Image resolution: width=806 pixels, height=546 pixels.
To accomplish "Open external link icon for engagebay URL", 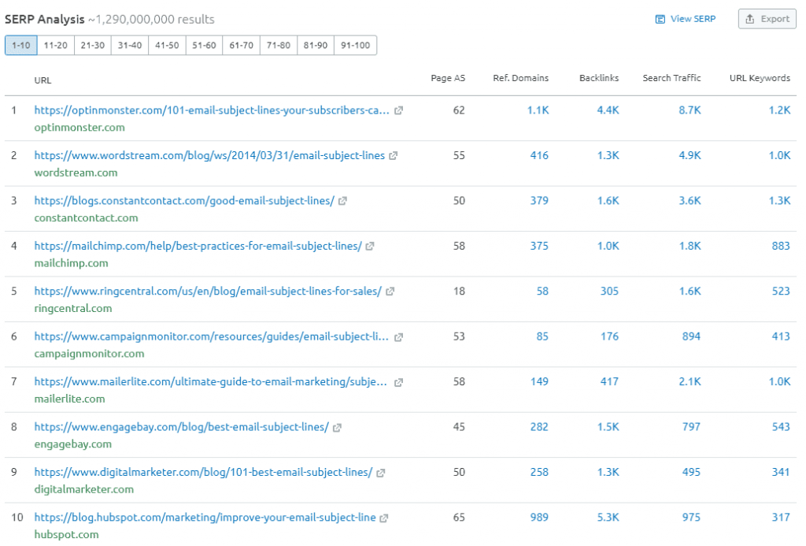I will tap(337, 428).
